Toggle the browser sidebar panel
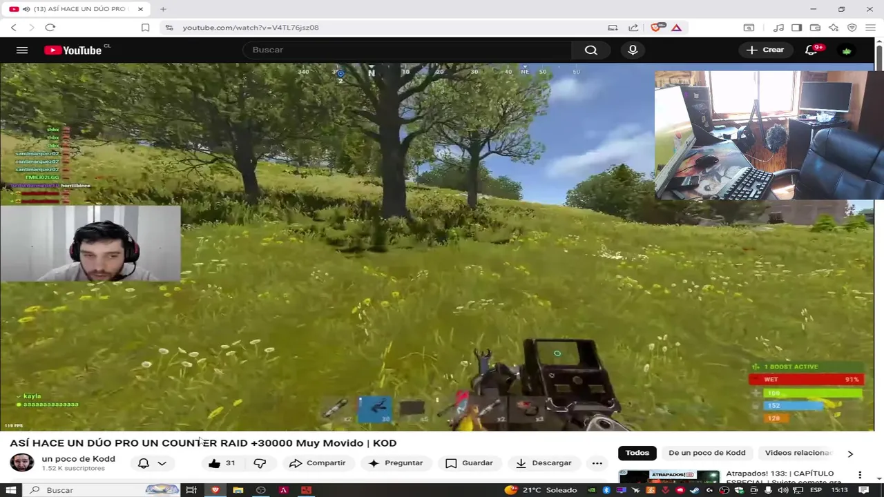884x497 pixels. (796, 28)
